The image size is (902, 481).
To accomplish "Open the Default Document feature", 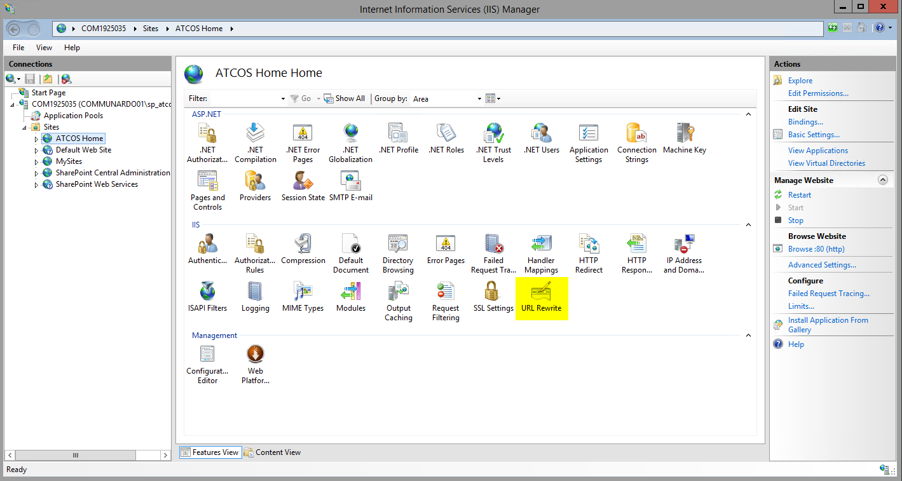I will tap(350, 254).
